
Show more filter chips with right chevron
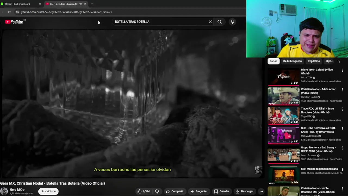click(x=339, y=62)
